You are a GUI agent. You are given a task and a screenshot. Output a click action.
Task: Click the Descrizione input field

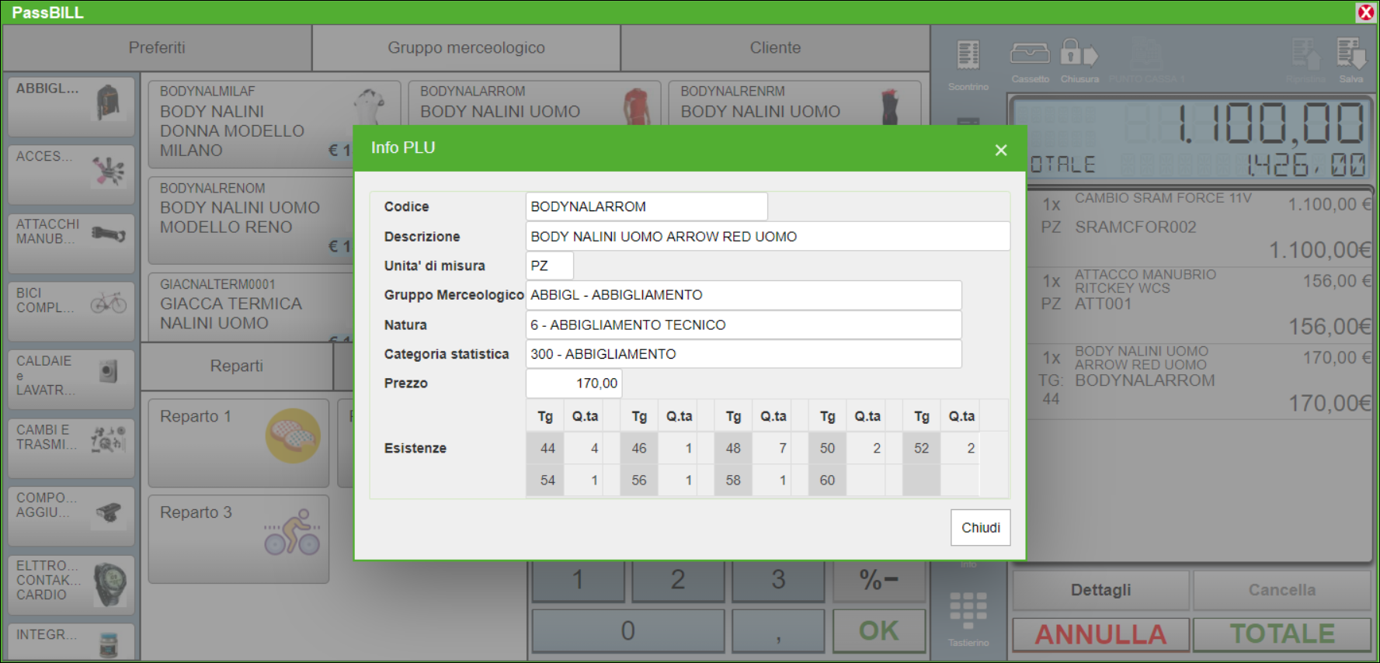[767, 236]
